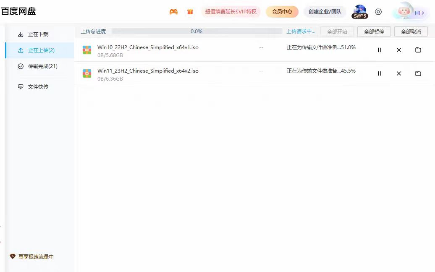Switch to the 传输完成(21) tab

tap(40, 66)
